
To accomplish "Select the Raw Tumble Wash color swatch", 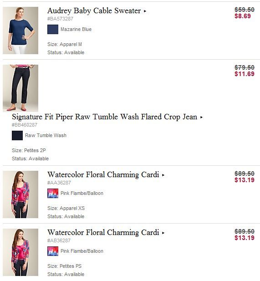I will (x=17, y=135).
